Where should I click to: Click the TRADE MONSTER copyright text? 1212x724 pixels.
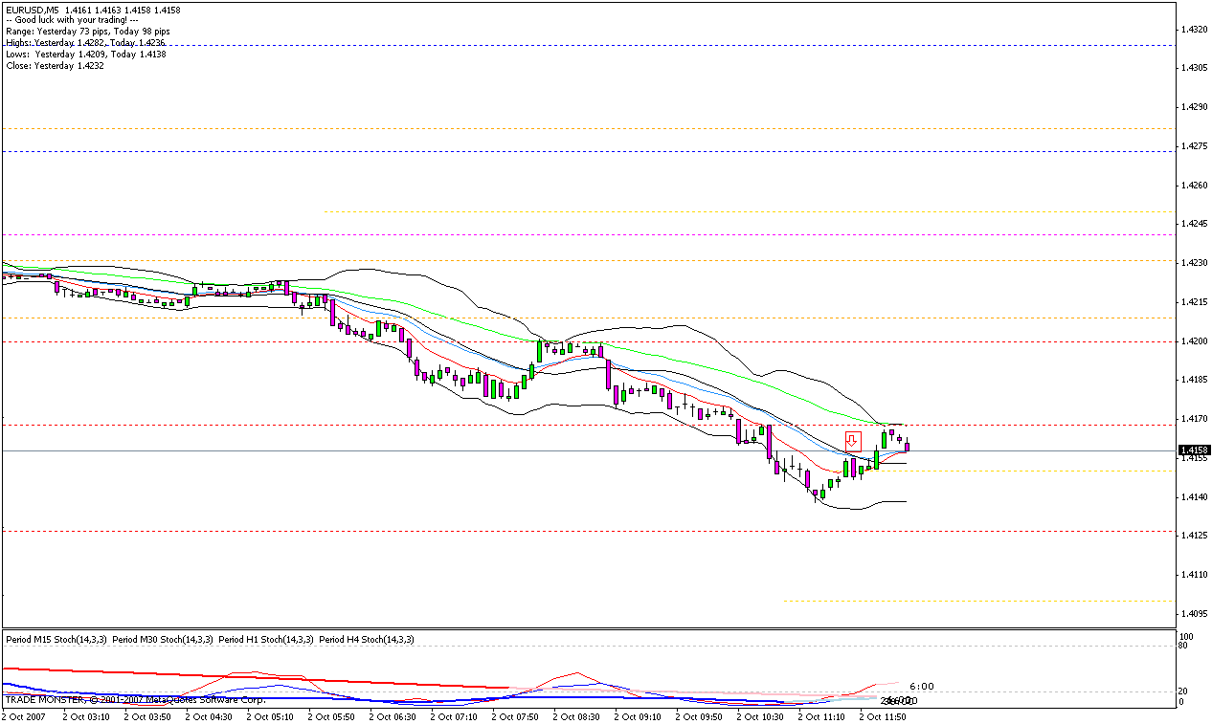click(x=135, y=701)
